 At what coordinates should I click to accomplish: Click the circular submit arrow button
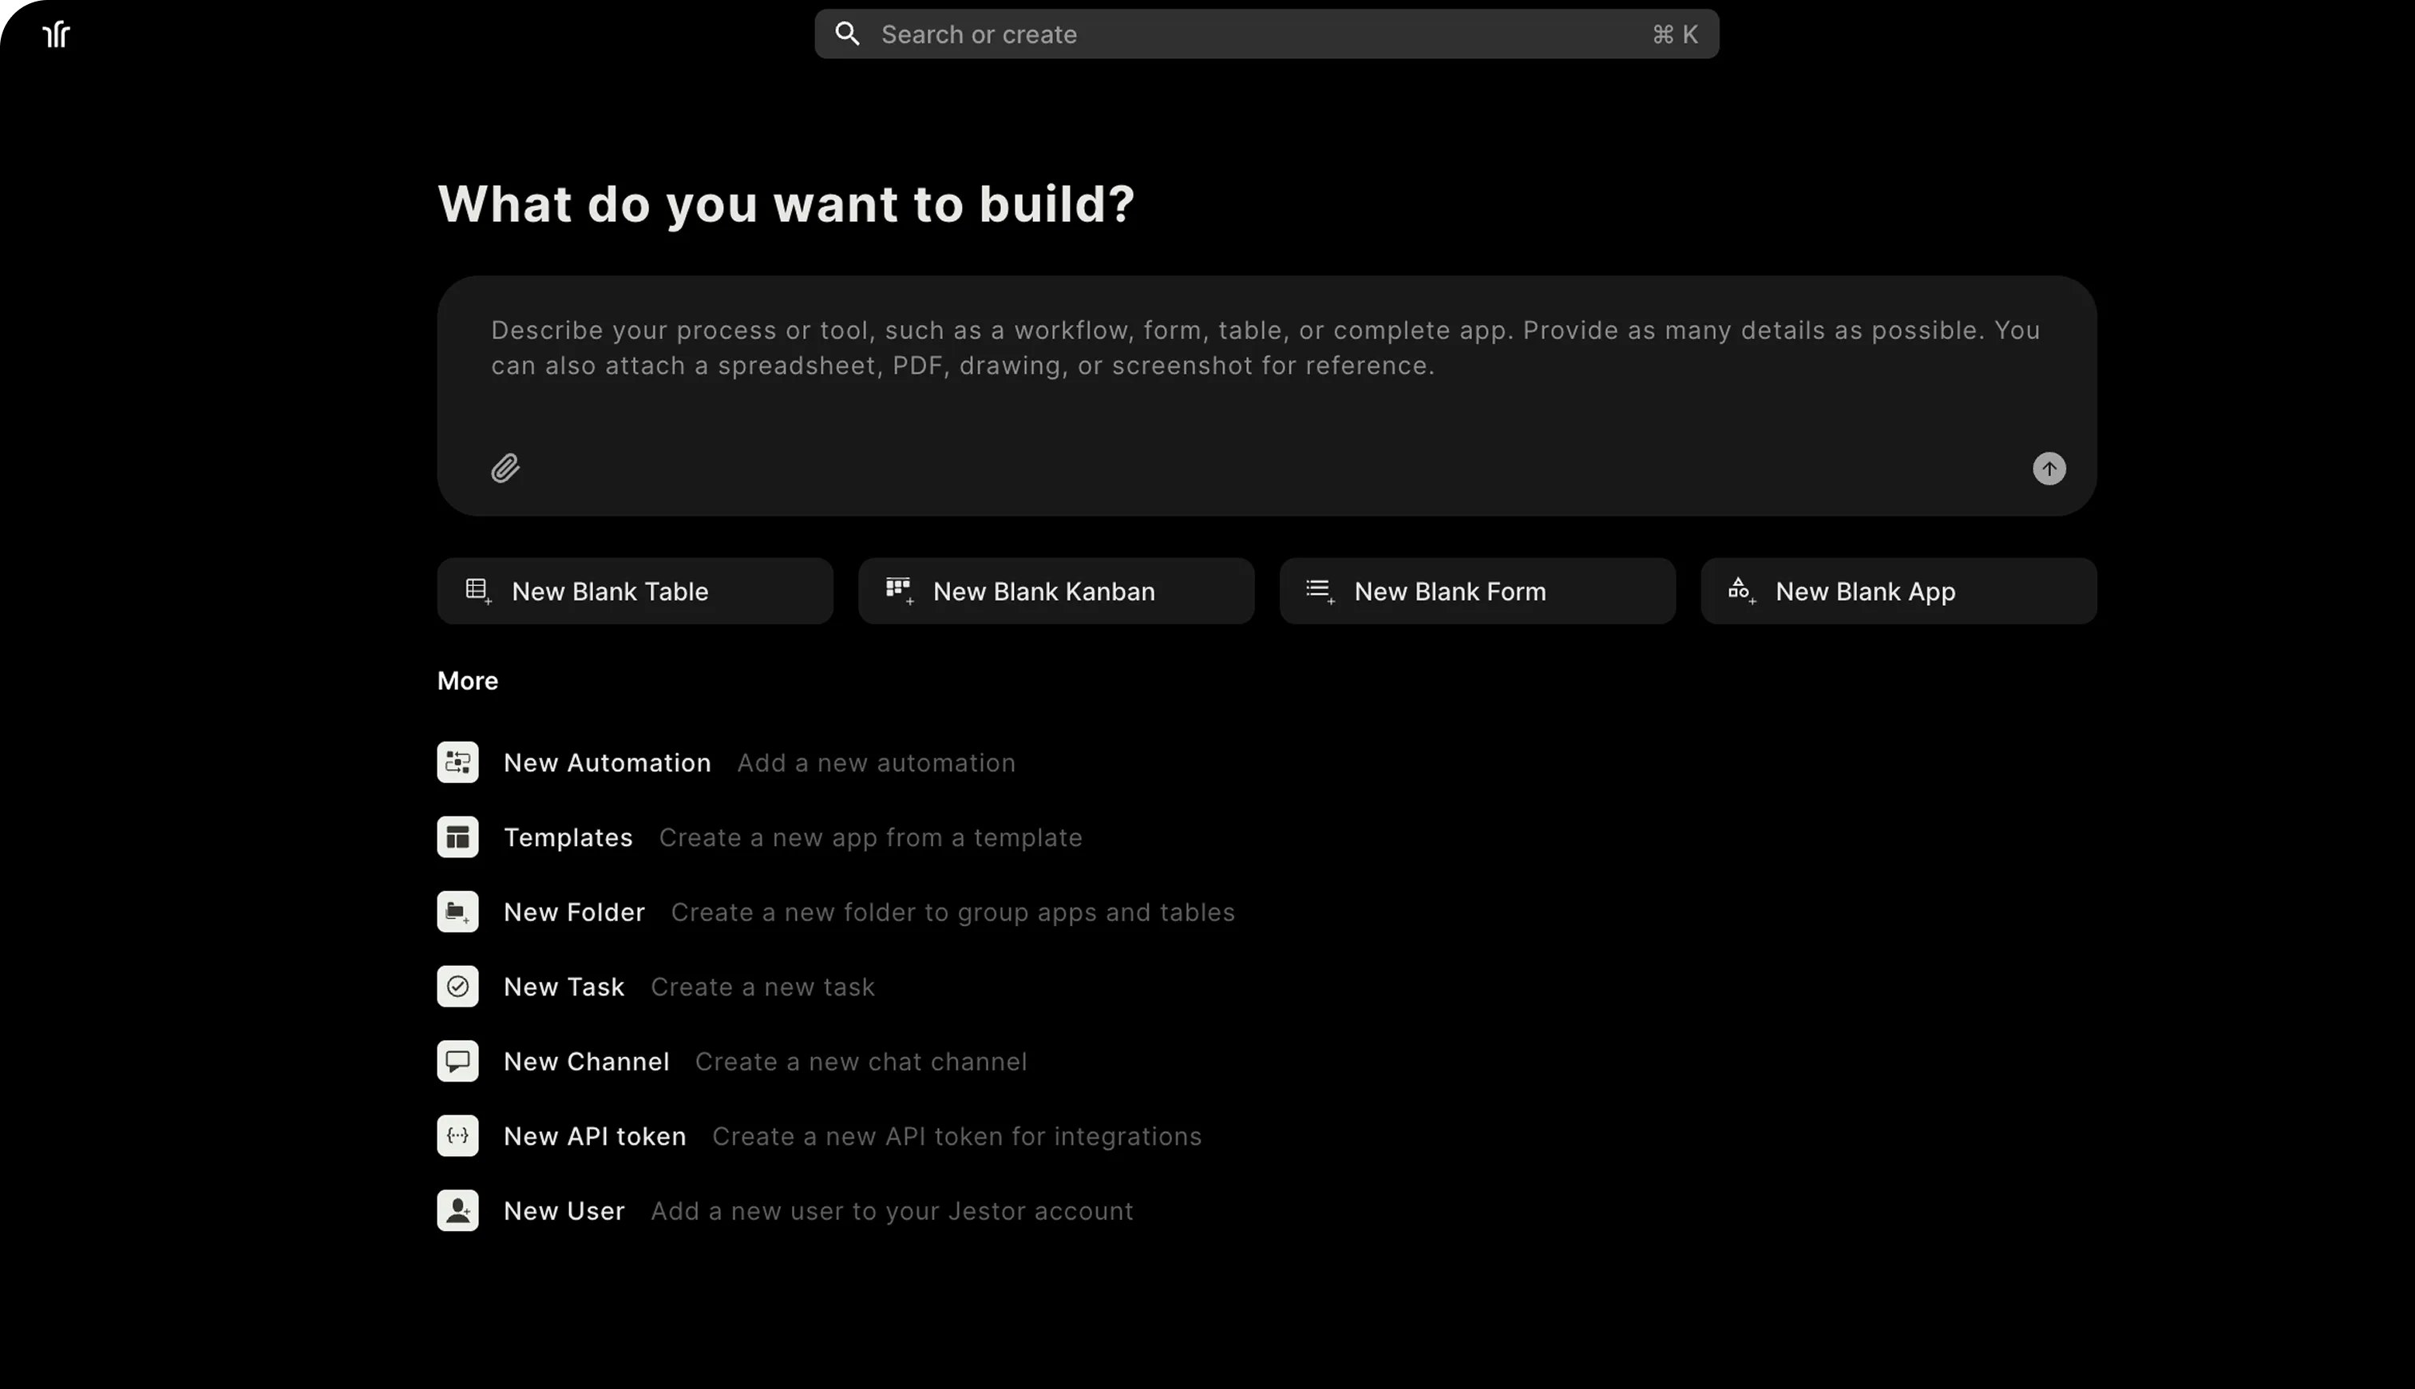click(2049, 469)
